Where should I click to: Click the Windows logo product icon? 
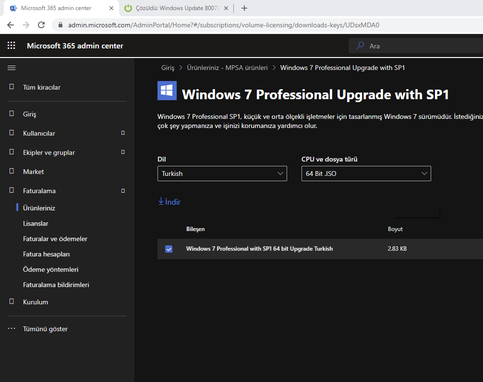167,91
